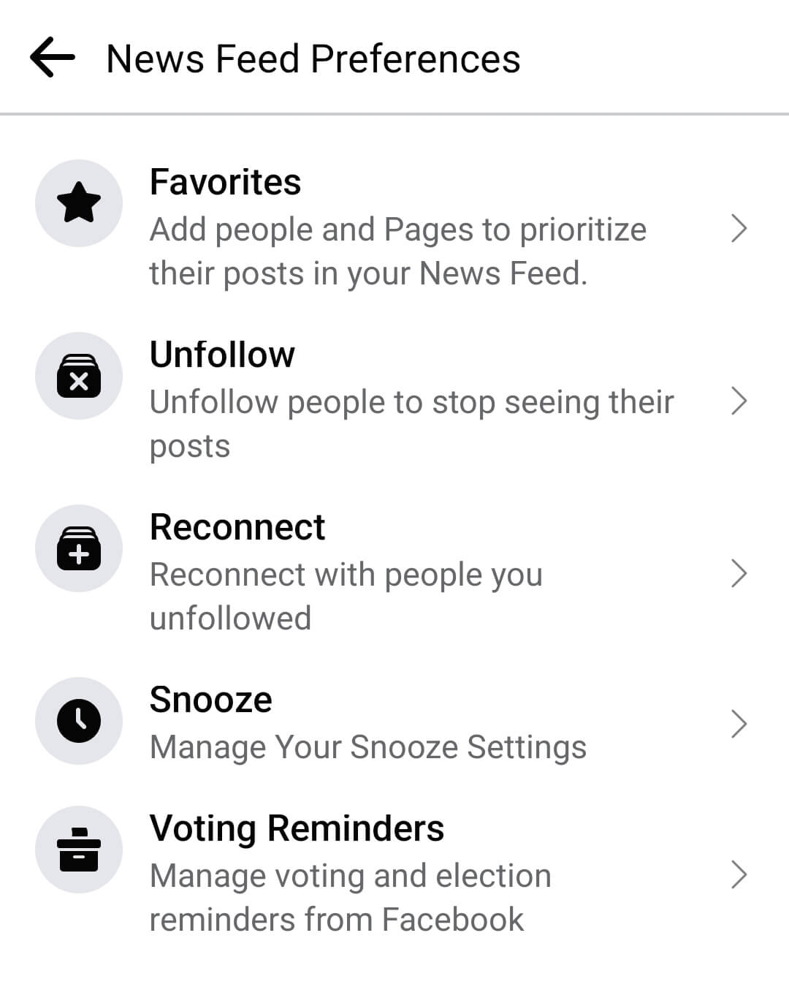Viewport: 789px width, 998px height.
Task: Click the News Feed Preferences header title
Action: [313, 58]
